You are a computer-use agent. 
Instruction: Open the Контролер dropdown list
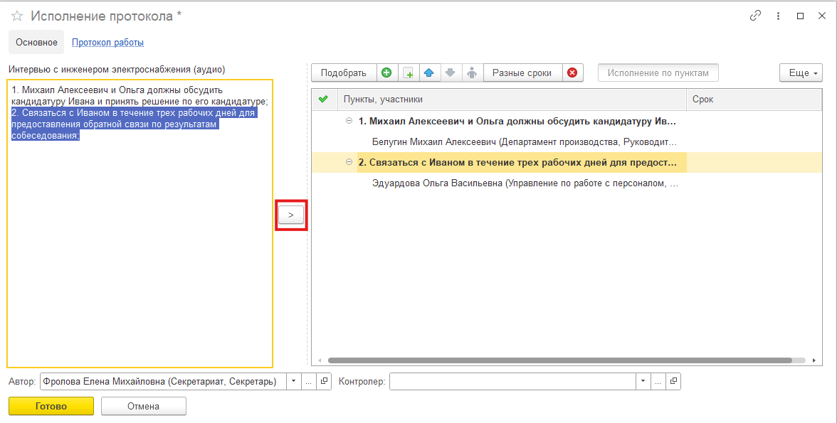(x=643, y=381)
